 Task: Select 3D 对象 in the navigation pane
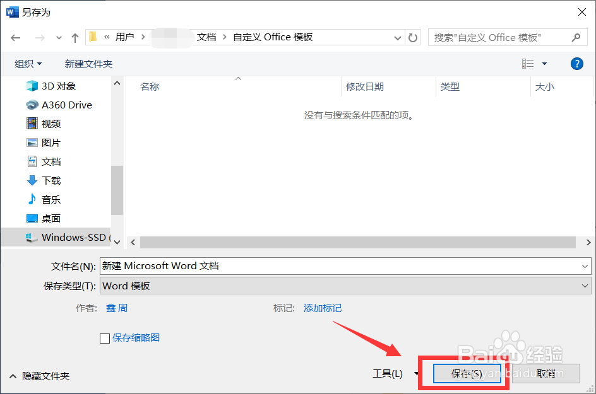[x=59, y=86]
